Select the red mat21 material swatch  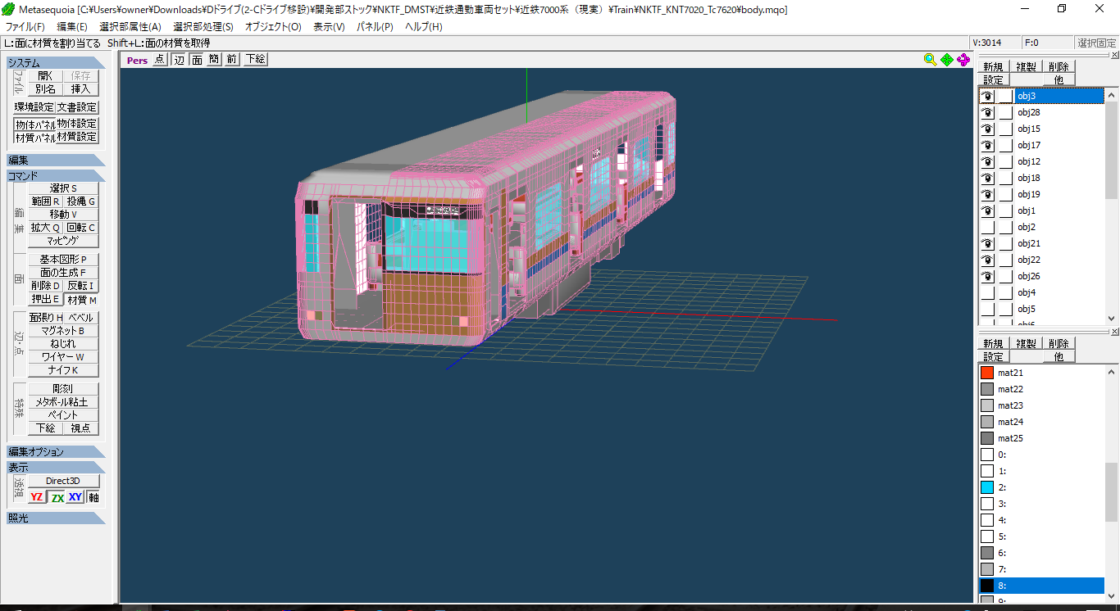click(987, 373)
